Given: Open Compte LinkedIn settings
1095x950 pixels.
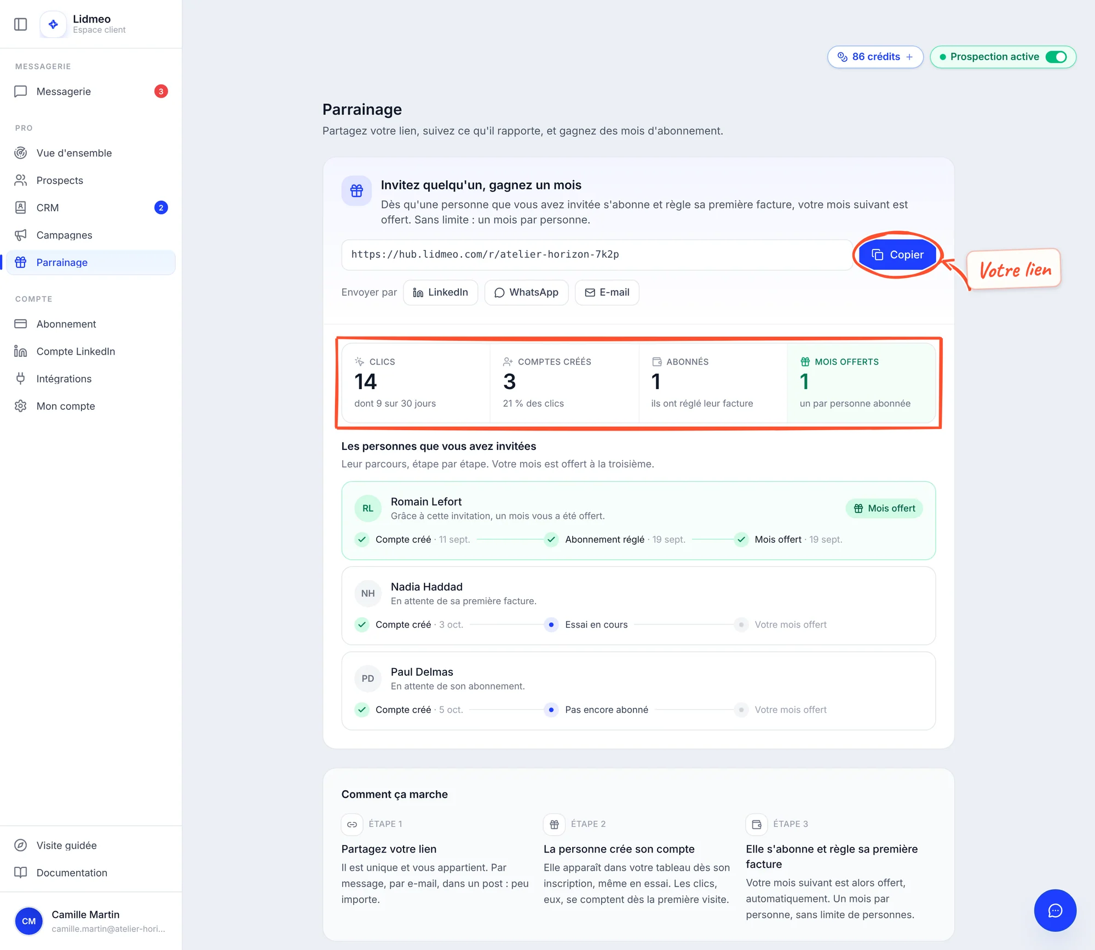Looking at the screenshot, I should [91, 351].
